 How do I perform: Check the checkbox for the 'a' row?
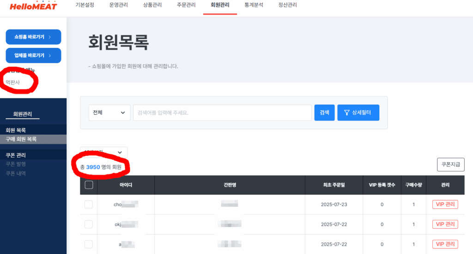coord(89,244)
